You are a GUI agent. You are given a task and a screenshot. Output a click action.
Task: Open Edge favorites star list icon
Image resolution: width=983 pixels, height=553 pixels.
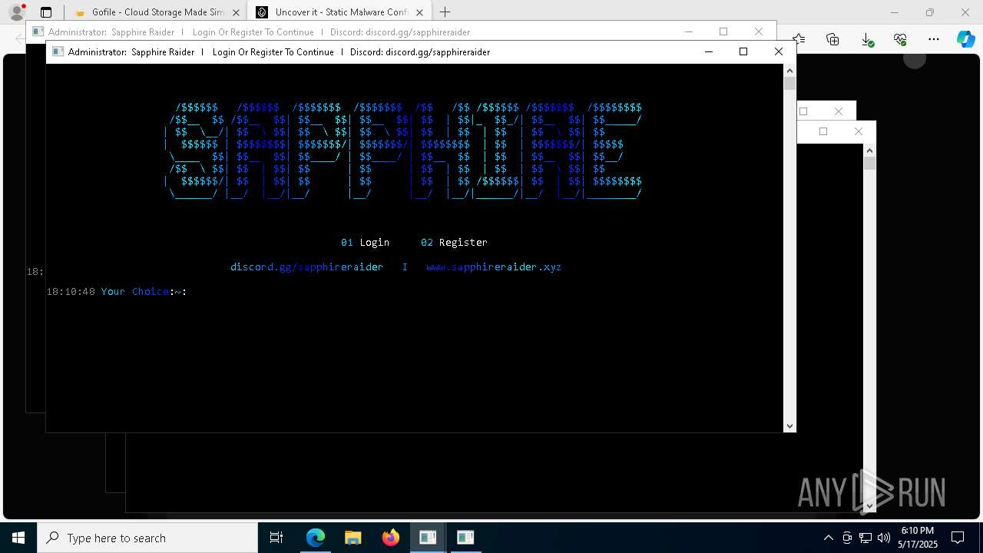(x=799, y=39)
